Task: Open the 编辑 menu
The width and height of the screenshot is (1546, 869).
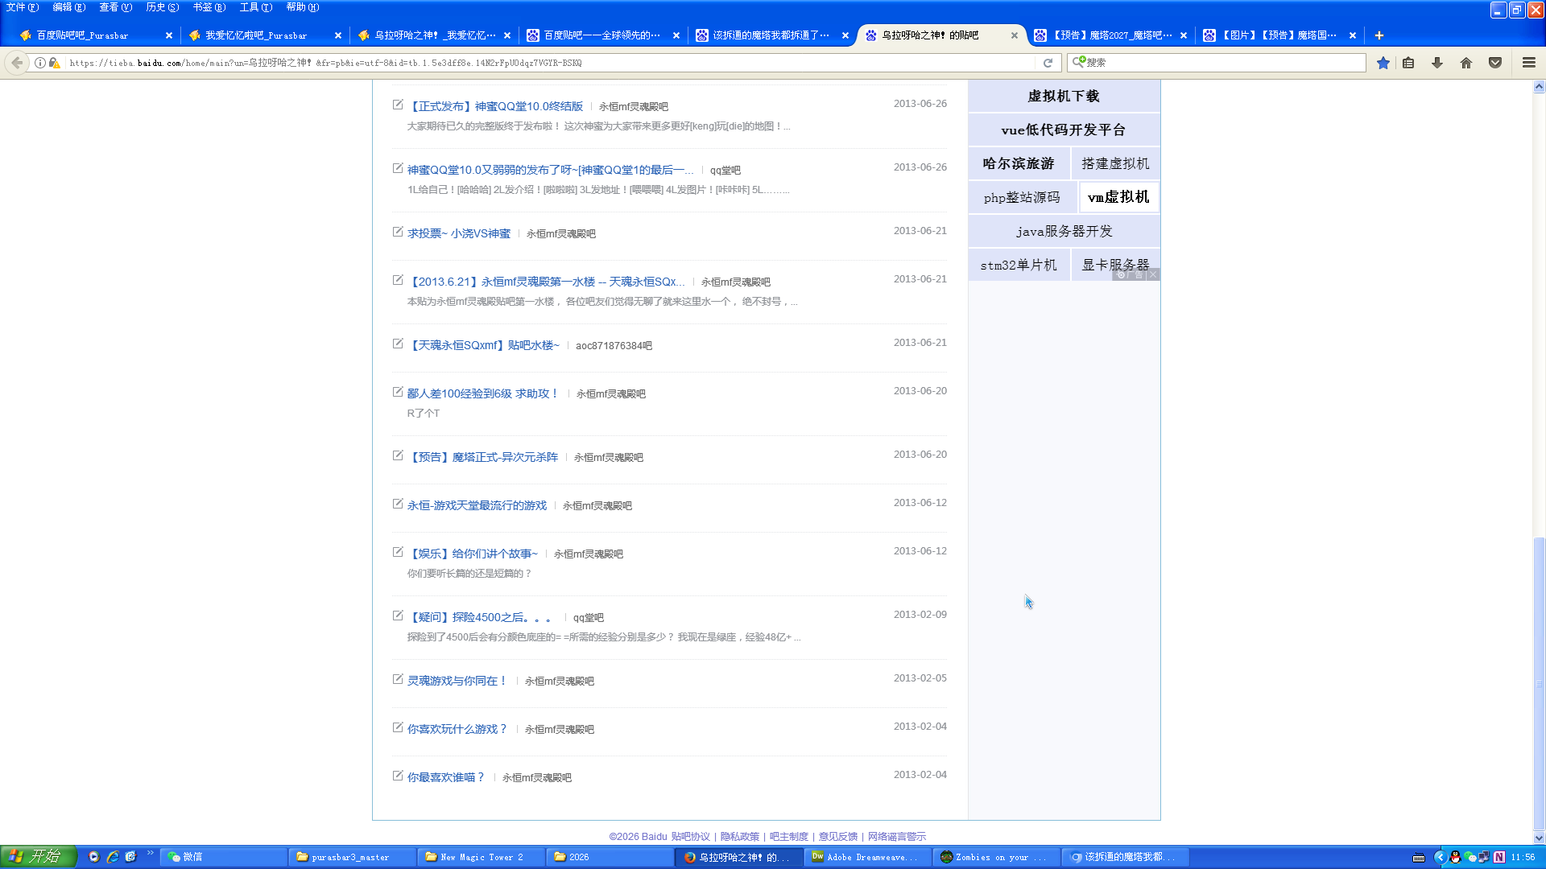Action: [x=68, y=7]
